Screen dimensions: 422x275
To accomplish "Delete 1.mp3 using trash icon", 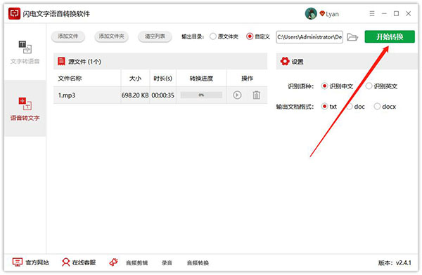I will click(x=257, y=95).
